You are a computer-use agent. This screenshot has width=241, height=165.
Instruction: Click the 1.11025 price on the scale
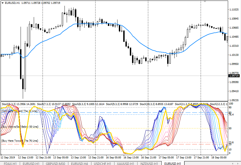point(234,10)
